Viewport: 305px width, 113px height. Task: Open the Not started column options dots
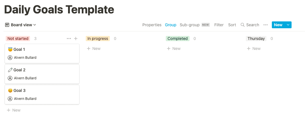coord(69,39)
